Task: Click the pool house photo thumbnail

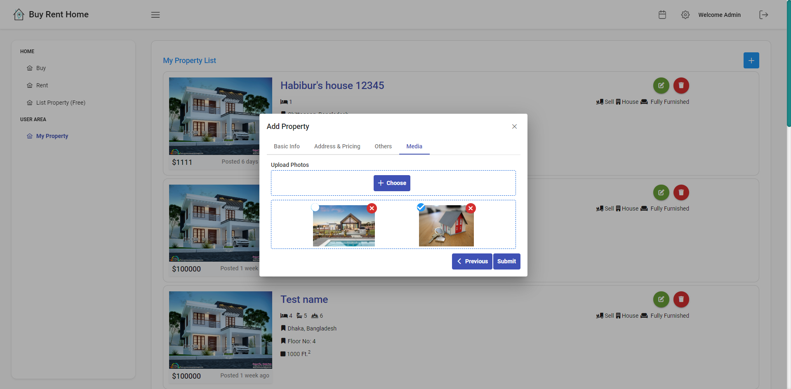Action: tap(344, 227)
